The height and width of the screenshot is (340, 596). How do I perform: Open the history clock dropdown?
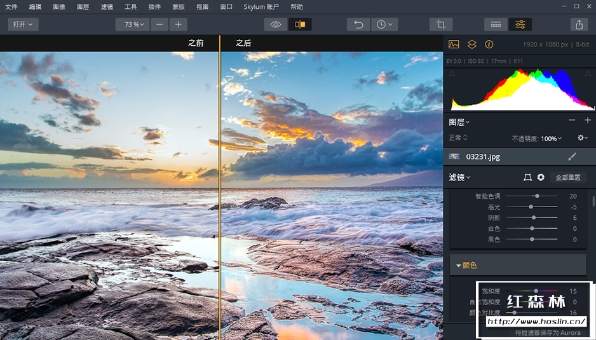pos(384,24)
